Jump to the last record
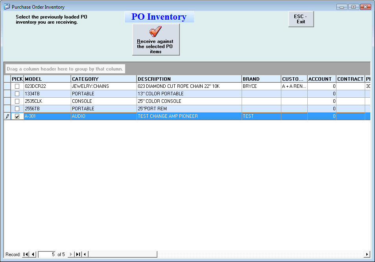Viewport: 375px width, 262px height. coord(78,255)
